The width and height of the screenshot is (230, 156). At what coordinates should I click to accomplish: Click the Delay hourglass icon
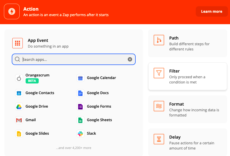tap(159, 139)
